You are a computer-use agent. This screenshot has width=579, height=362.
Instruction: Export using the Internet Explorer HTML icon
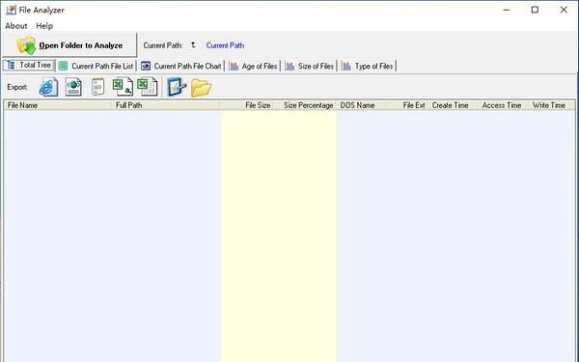tap(49, 87)
